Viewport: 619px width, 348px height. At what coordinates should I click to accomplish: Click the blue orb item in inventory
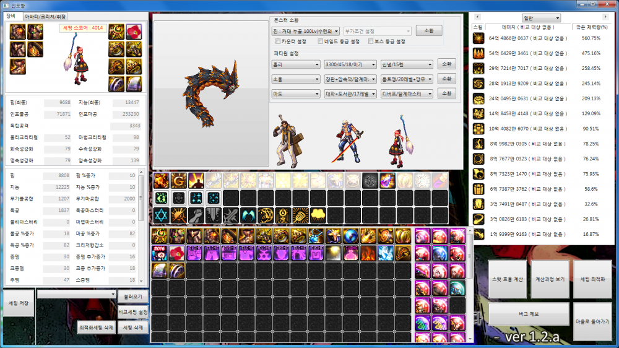coord(350,236)
